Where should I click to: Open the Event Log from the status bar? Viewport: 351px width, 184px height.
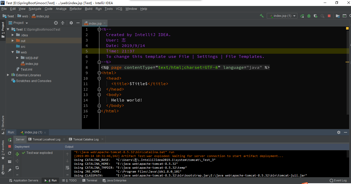coord(338,181)
